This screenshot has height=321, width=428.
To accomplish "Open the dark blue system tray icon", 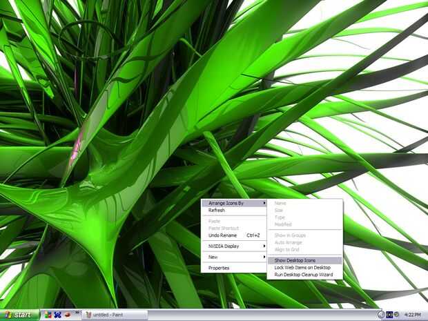I will [389, 315].
